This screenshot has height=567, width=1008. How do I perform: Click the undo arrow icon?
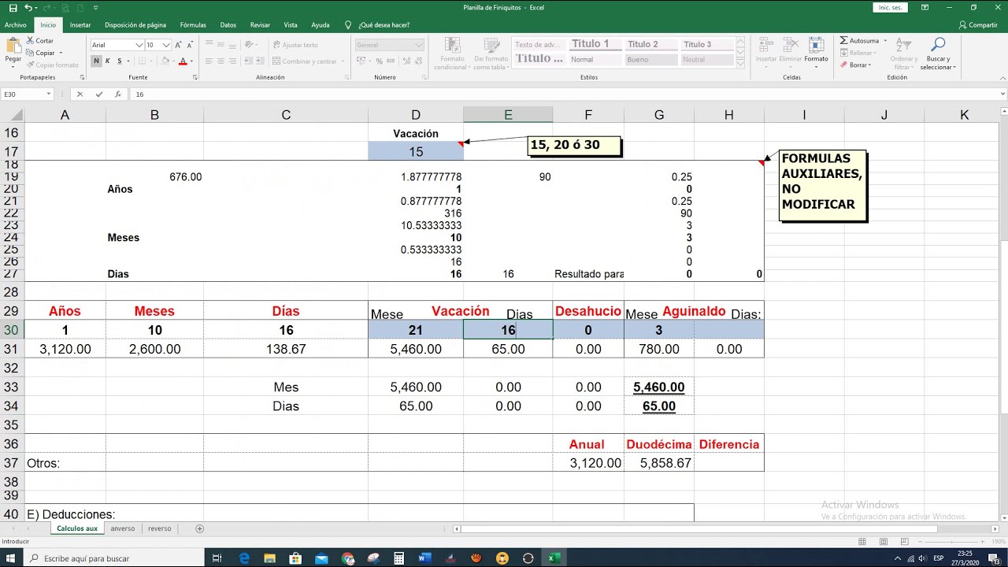pyautogui.click(x=28, y=8)
